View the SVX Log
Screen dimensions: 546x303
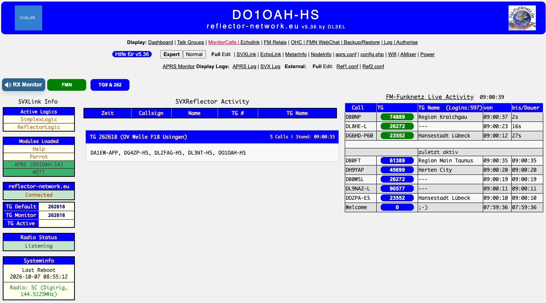270,66
